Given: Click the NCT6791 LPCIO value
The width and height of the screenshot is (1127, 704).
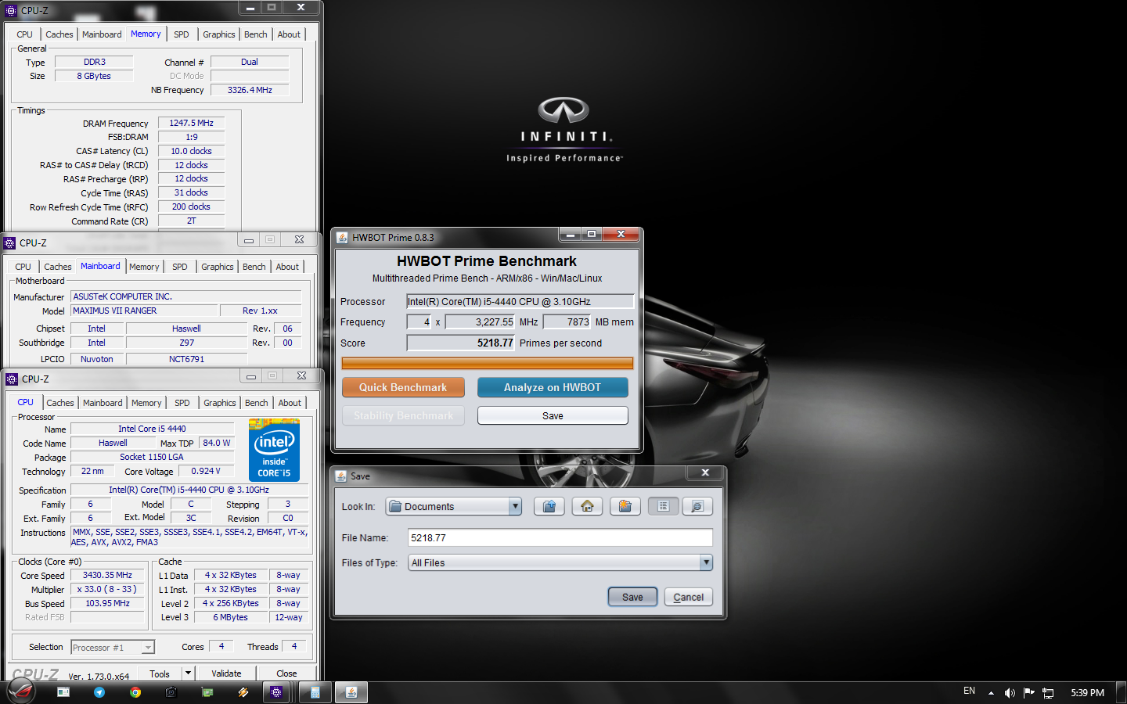Looking at the screenshot, I should coord(186,359).
